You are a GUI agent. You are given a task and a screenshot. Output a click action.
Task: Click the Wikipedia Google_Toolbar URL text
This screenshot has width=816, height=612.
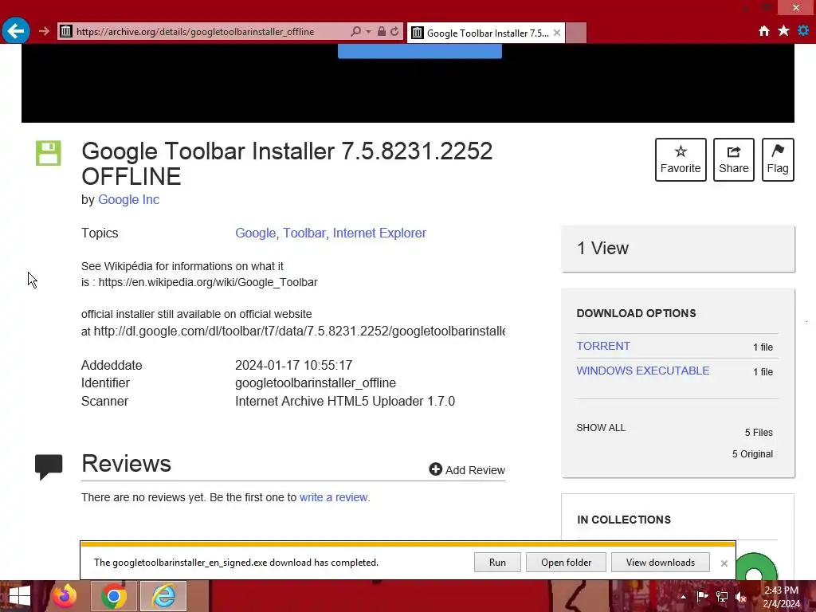click(x=208, y=282)
